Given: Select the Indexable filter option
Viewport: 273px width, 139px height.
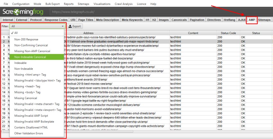Looking at the screenshot, I should [x=37, y=63].
